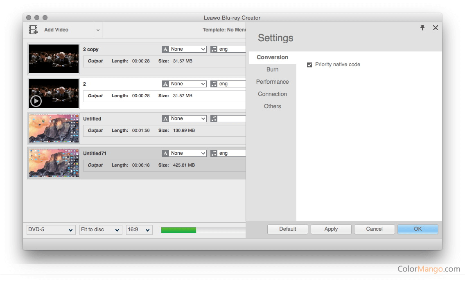
Task: Click size value '130.99 MB'
Action: point(184,130)
